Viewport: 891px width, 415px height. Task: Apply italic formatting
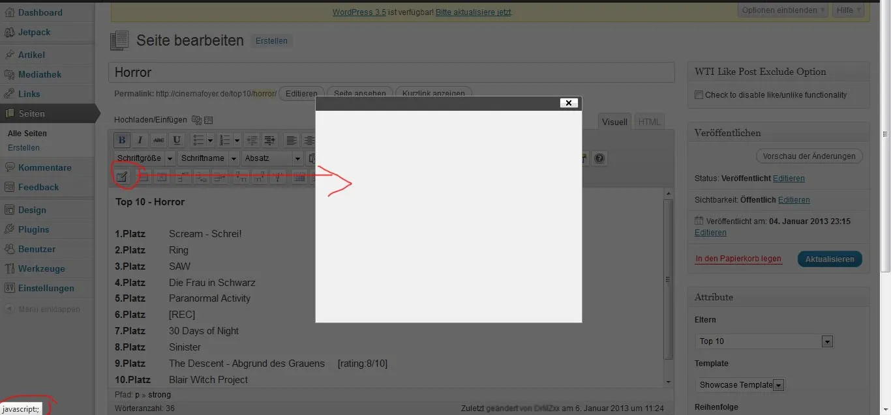click(x=140, y=140)
